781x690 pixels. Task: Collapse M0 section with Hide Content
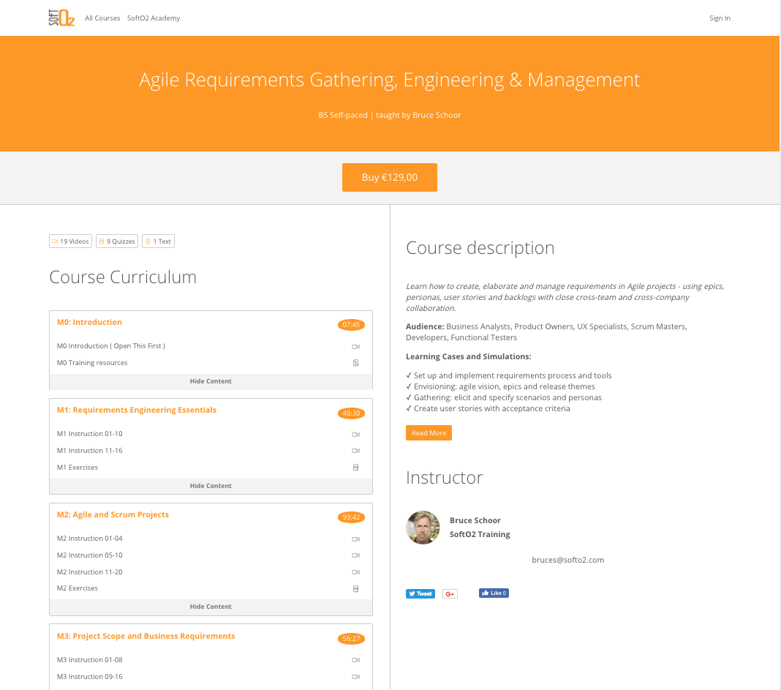point(211,381)
